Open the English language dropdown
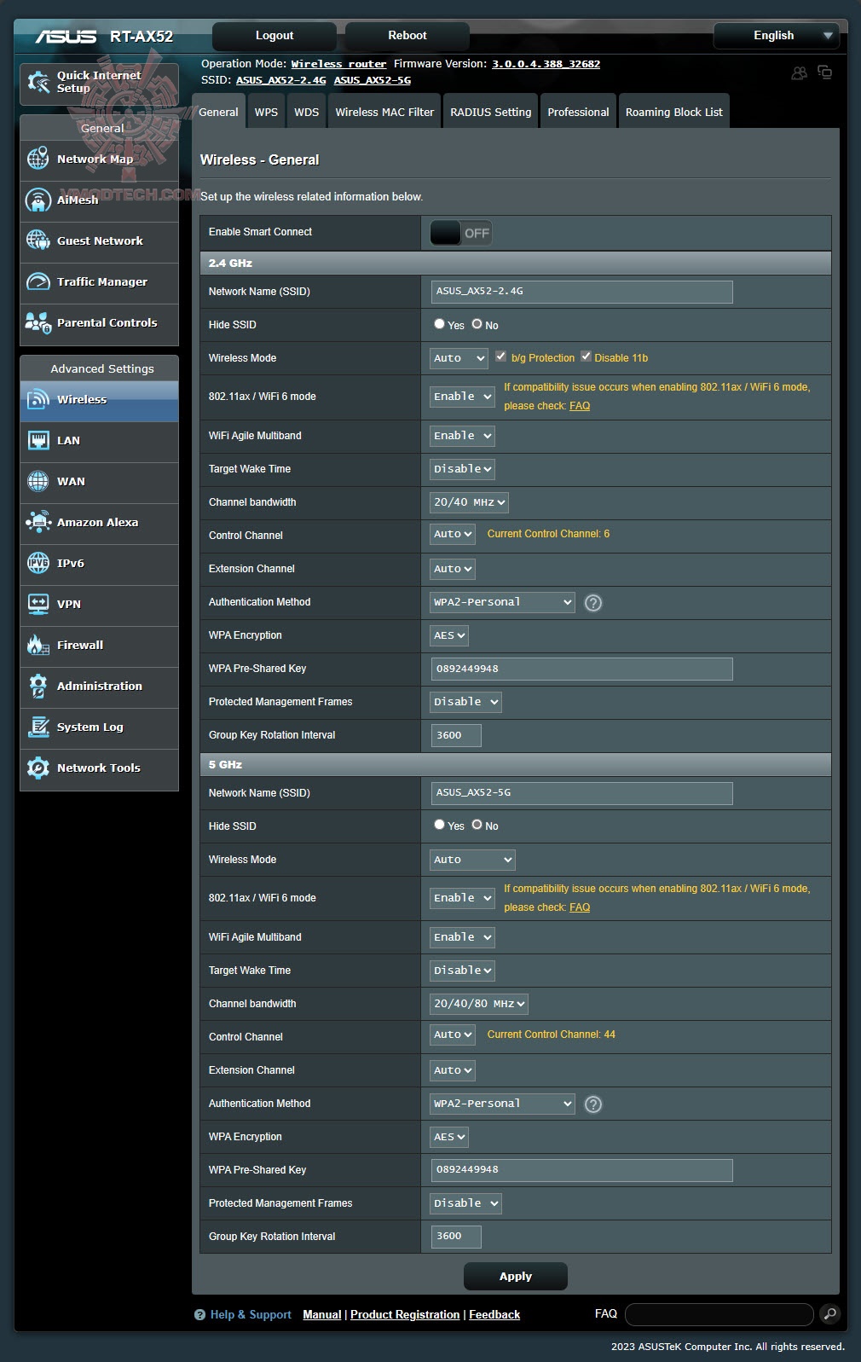The height and width of the screenshot is (1362, 861). 776,36
